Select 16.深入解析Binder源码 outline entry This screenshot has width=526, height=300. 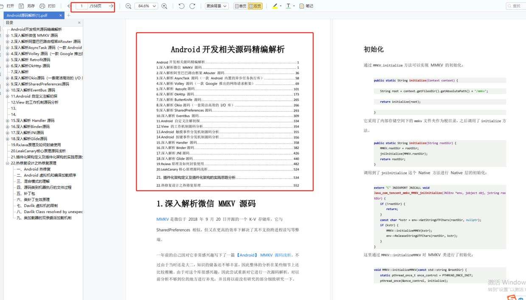(x=30, y=127)
